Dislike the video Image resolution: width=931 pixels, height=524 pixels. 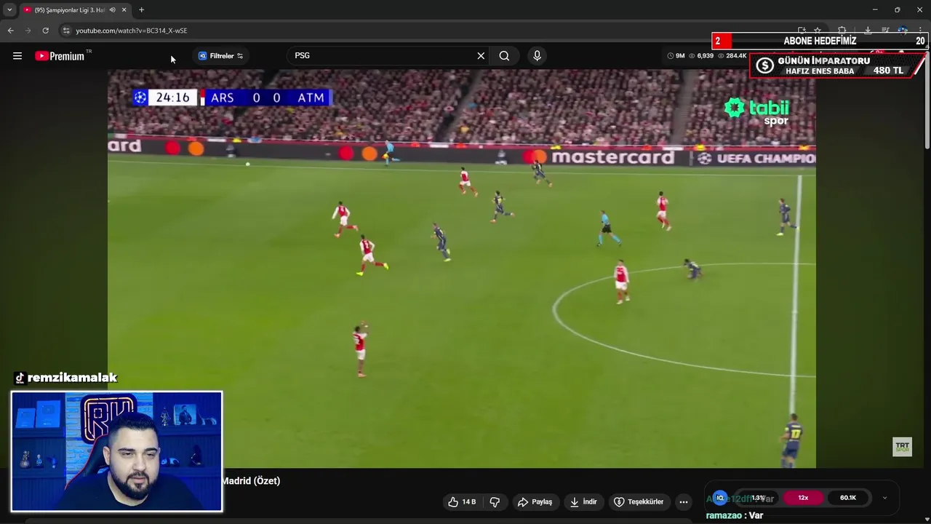click(495, 502)
